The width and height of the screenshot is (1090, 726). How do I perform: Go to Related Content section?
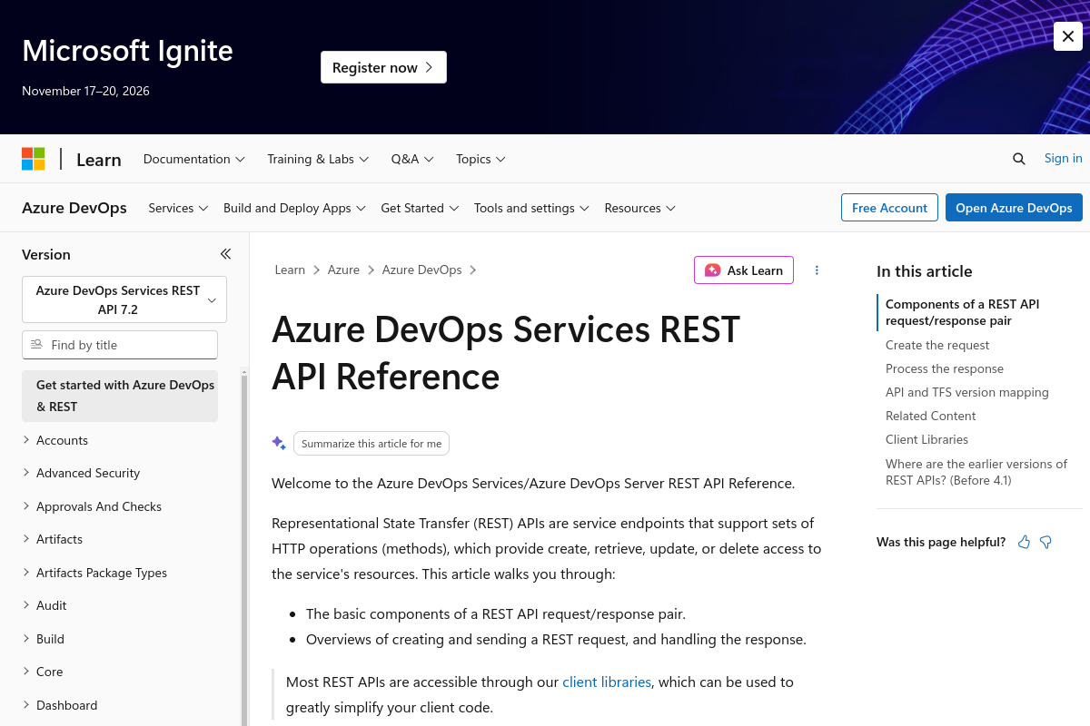click(931, 416)
